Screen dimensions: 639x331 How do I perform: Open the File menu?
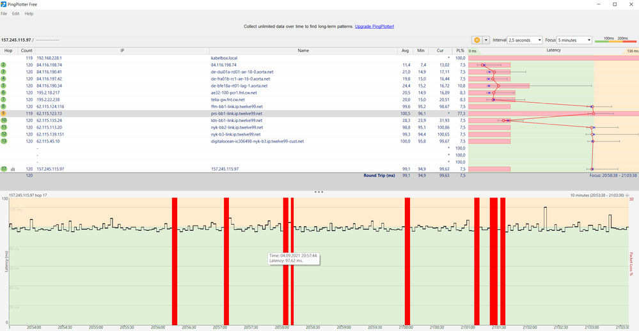click(4, 13)
